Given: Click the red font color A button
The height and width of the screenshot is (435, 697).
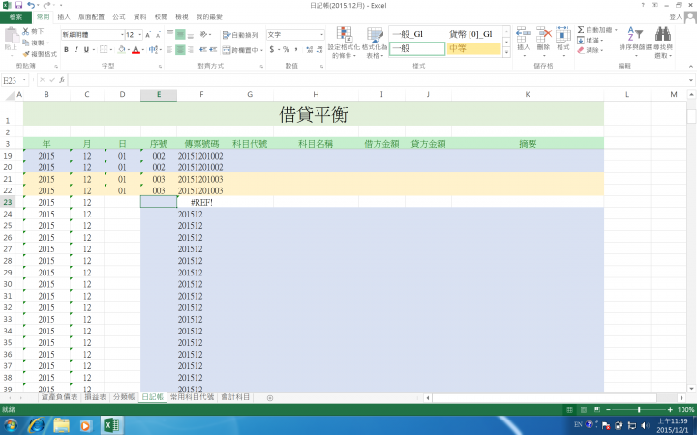Looking at the screenshot, I should click(x=136, y=49).
